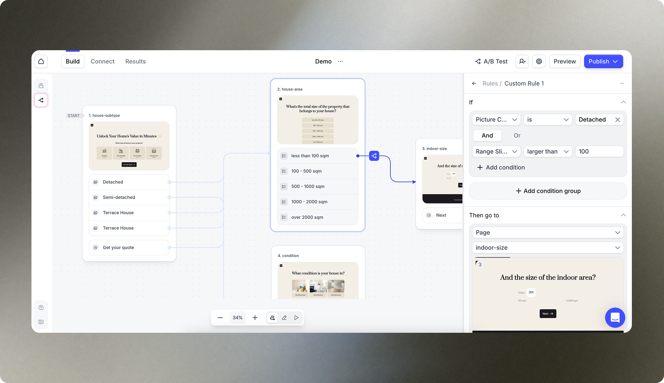
Task: Open the logic flow sidebar icon
Action: (x=41, y=100)
